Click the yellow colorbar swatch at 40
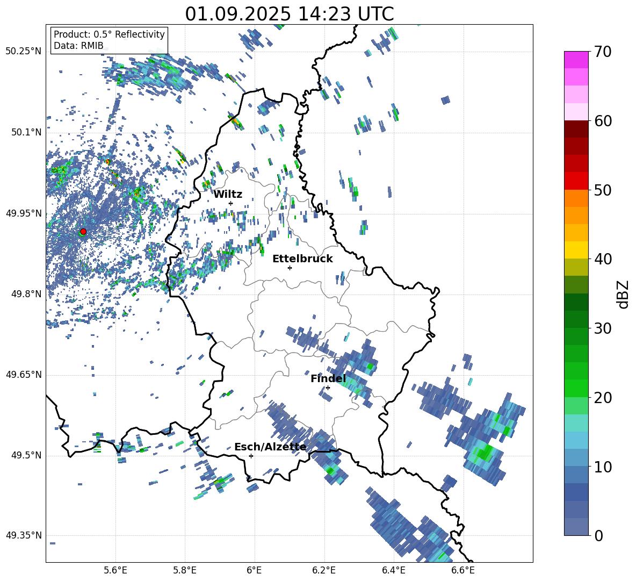This screenshot has height=581, width=636. pyautogui.click(x=576, y=250)
